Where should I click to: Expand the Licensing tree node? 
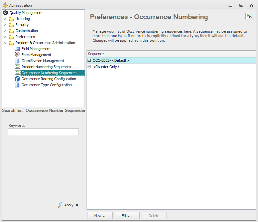(5, 19)
